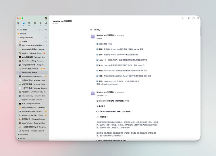Refresh the feed with the sync icon
This screenshot has height=156, width=216.
click(189, 18)
